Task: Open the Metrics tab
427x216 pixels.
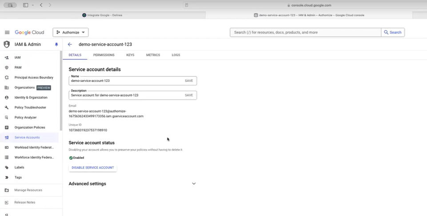Action: (153, 55)
